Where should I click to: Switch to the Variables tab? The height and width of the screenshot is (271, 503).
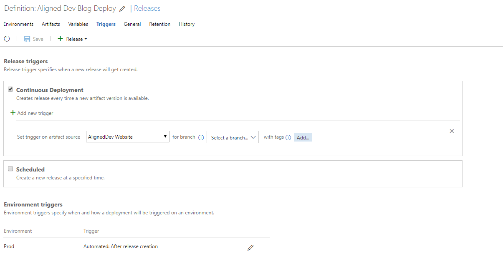pyautogui.click(x=78, y=24)
